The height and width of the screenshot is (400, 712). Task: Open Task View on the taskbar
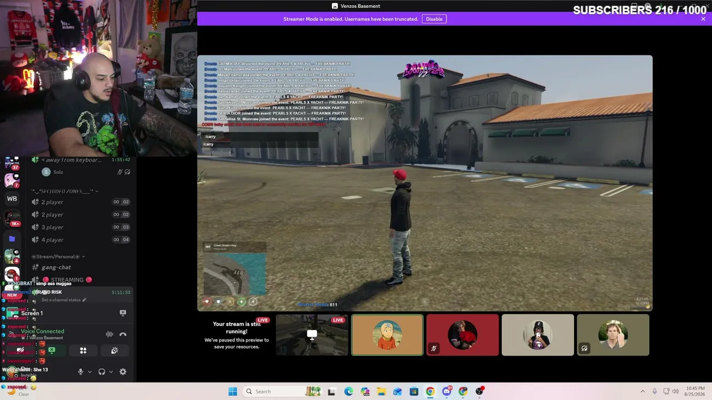pos(332,392)
